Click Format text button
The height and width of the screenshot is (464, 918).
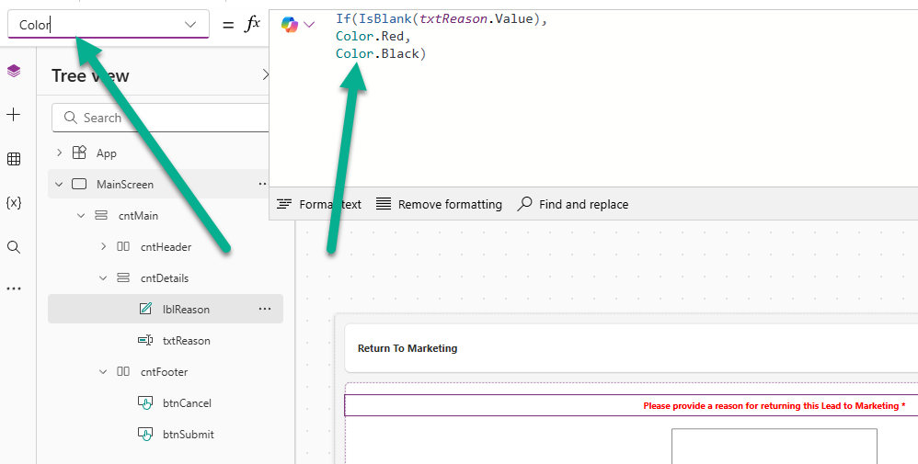coord(319,204)
